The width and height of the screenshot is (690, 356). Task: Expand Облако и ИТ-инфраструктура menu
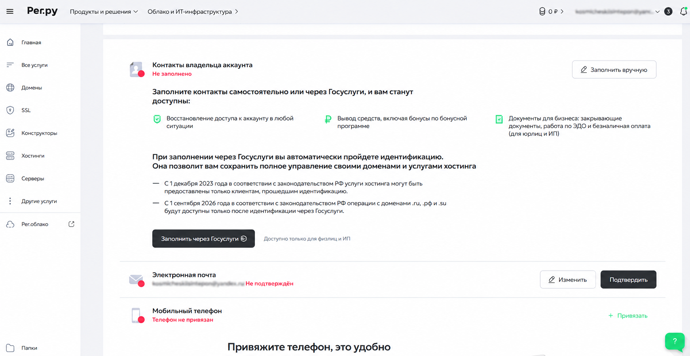(193, 11)
